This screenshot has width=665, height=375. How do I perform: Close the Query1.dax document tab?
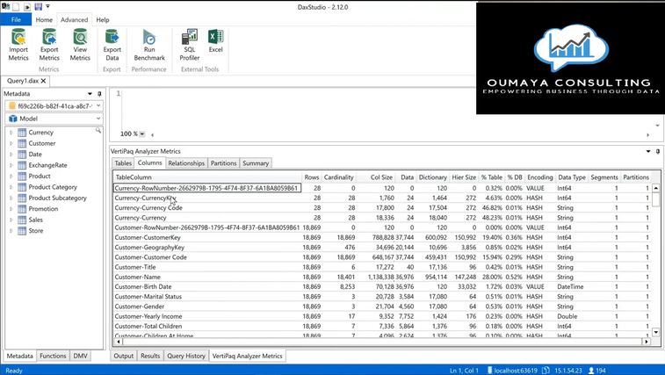click(x=44, y=81)
